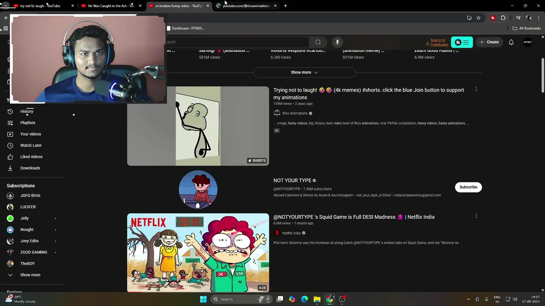Open Chrome three-dot menu
Image resolution: width=545 pixels, height=306 pixels.
click(539, 18)
